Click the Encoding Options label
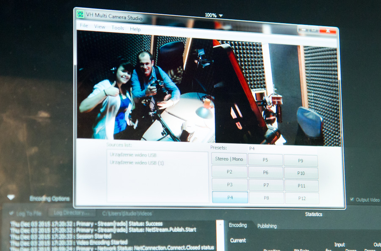Image resolution: width=381 pixels, height=251 pixels. (x=50, y=199)
